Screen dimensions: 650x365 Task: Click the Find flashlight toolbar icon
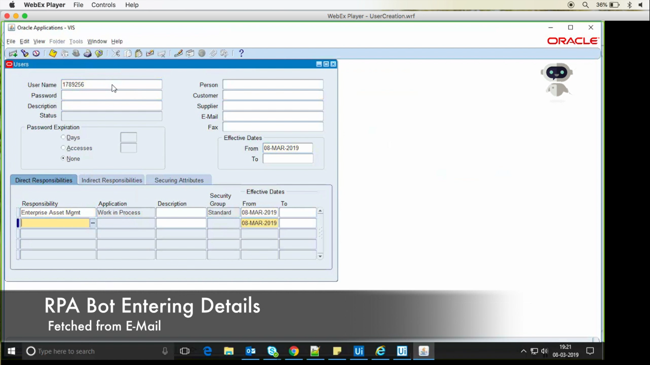(24, 54)
